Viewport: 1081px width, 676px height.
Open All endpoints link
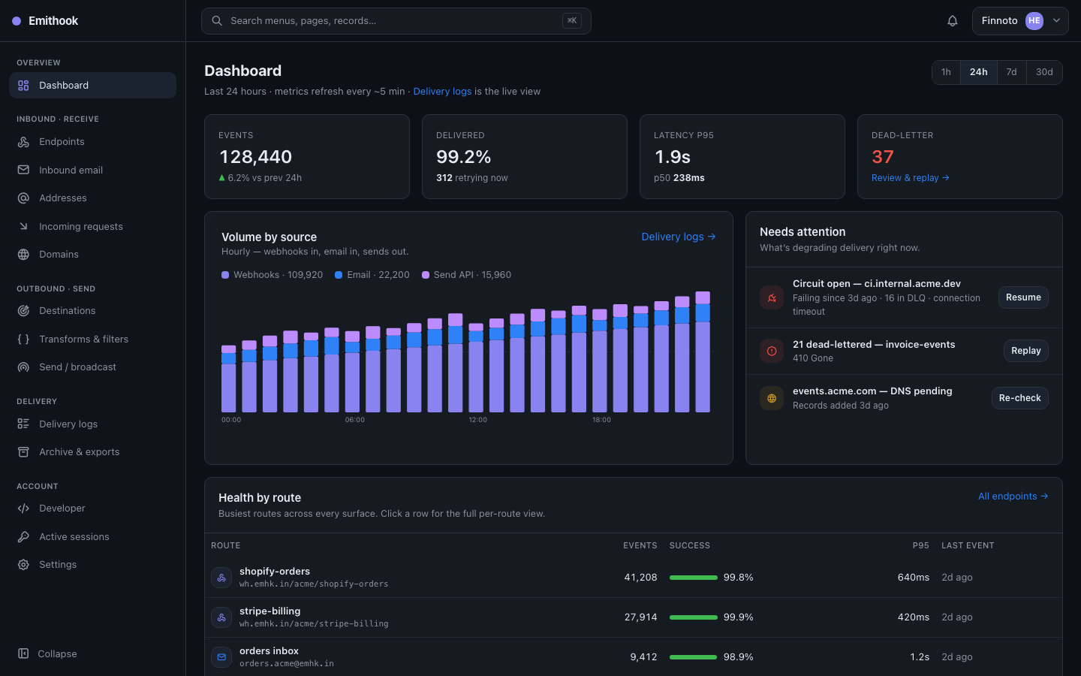click(1013, 496)
